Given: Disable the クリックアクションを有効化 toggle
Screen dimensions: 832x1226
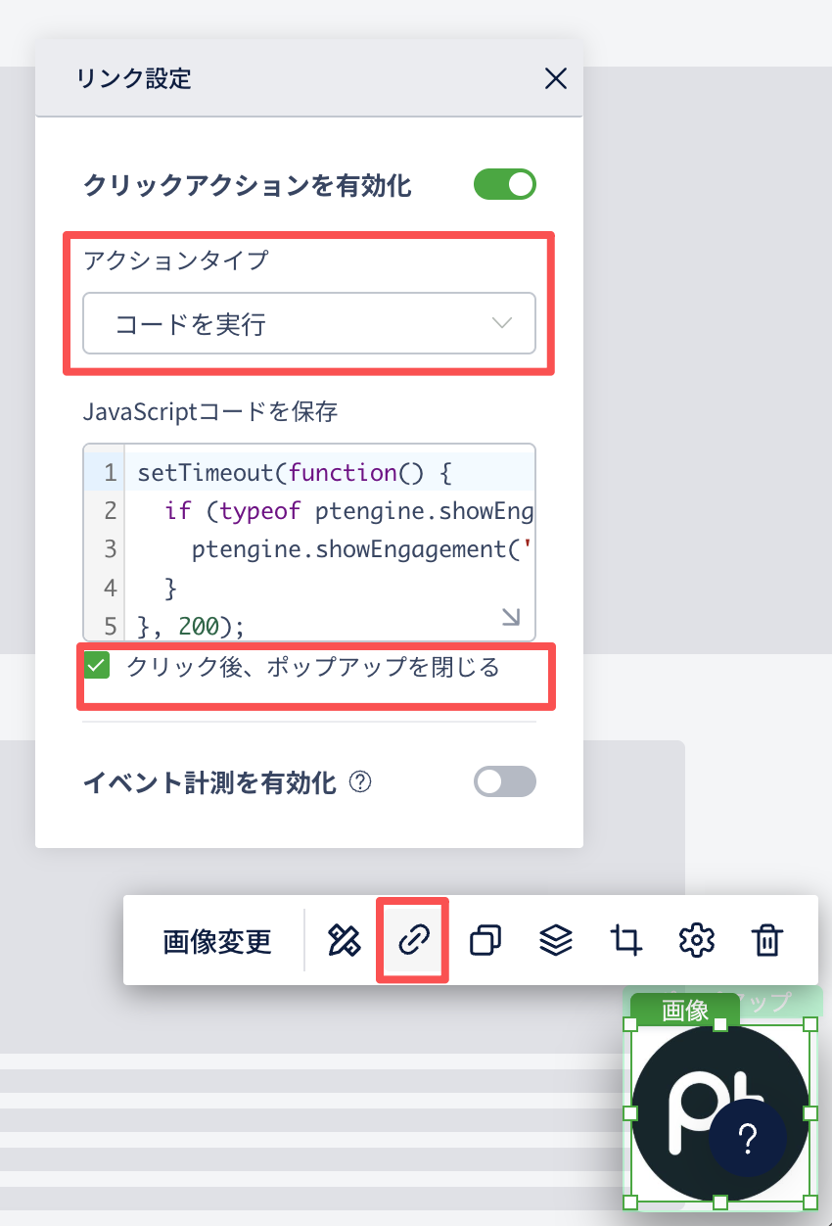Looking at the screenshot, I should pos(505,184).
